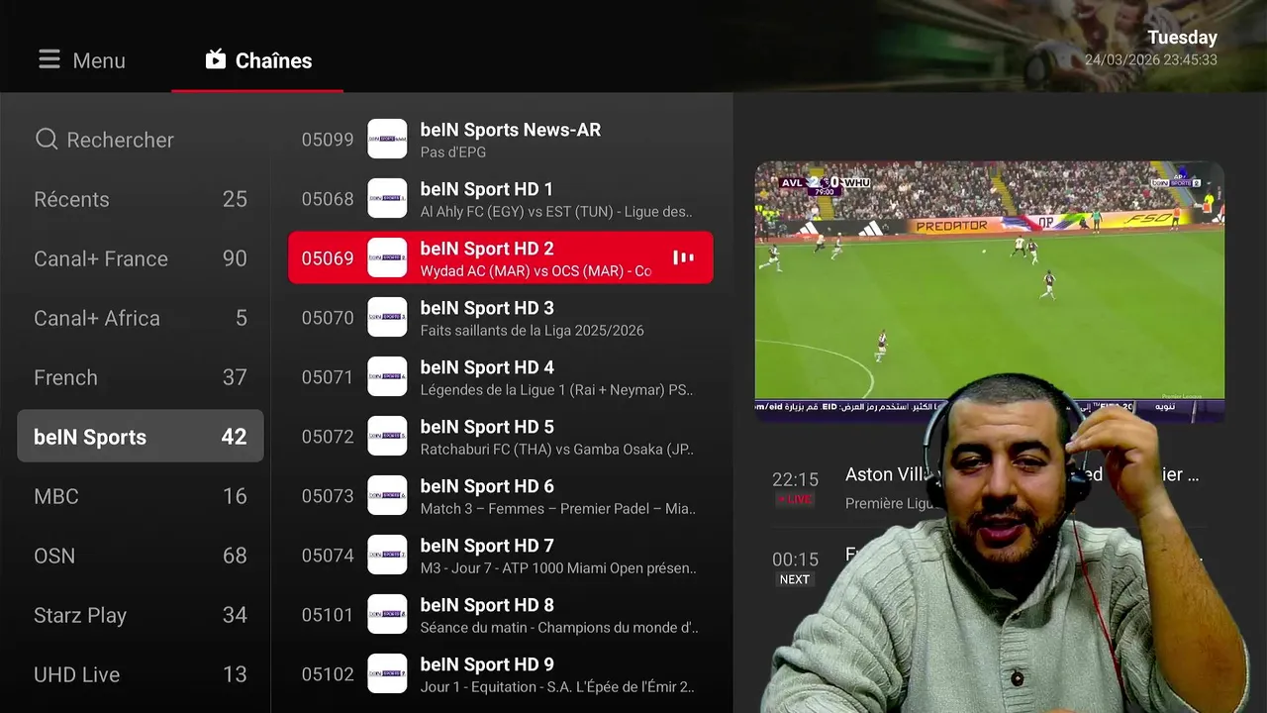This screenshot has height=713, width=1267.
Task: Click the search magnifier icon
Action: [x=47, y=140]
